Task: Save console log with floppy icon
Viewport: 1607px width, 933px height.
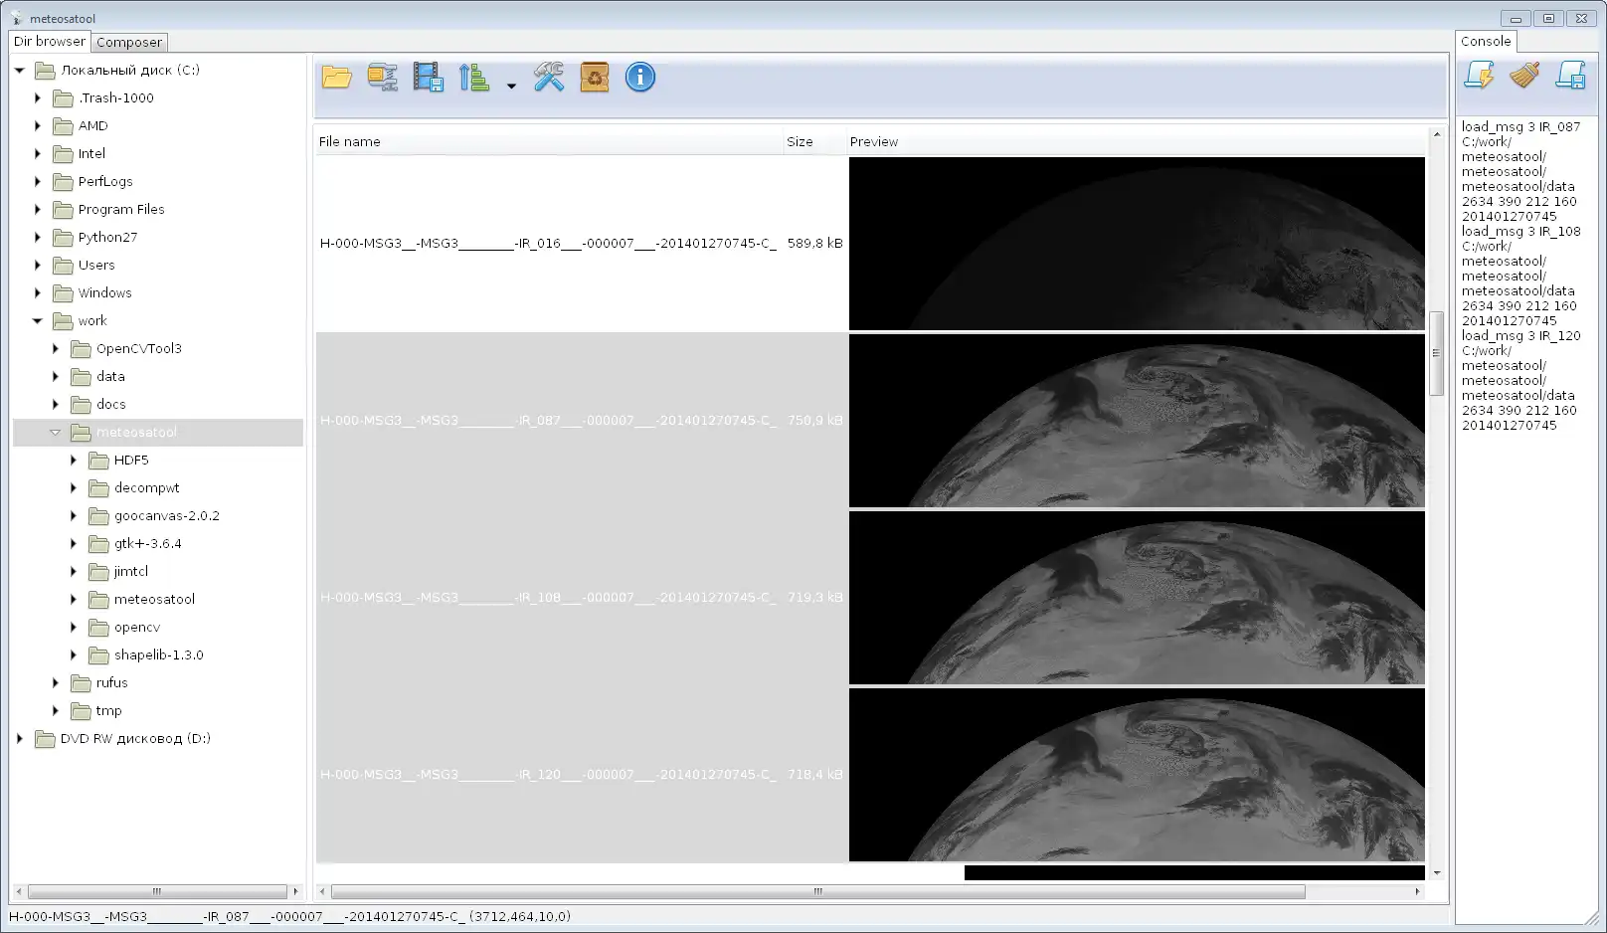Action: pyautogui.click(x=1570, y=76)
